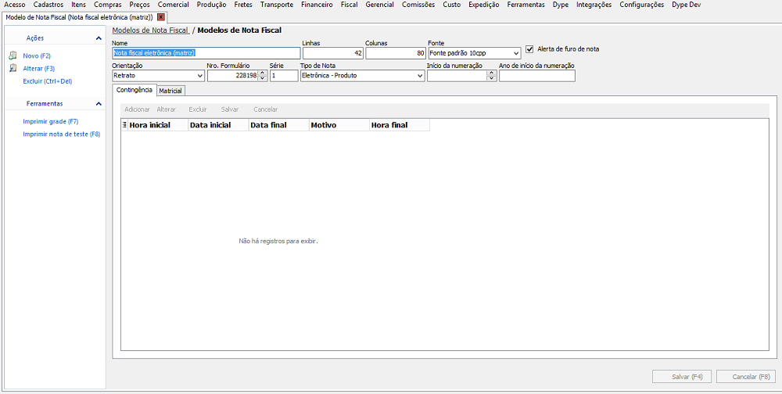Open the Orientação dropdown
This screenshot has width=782, height=394.
point(200,76)
